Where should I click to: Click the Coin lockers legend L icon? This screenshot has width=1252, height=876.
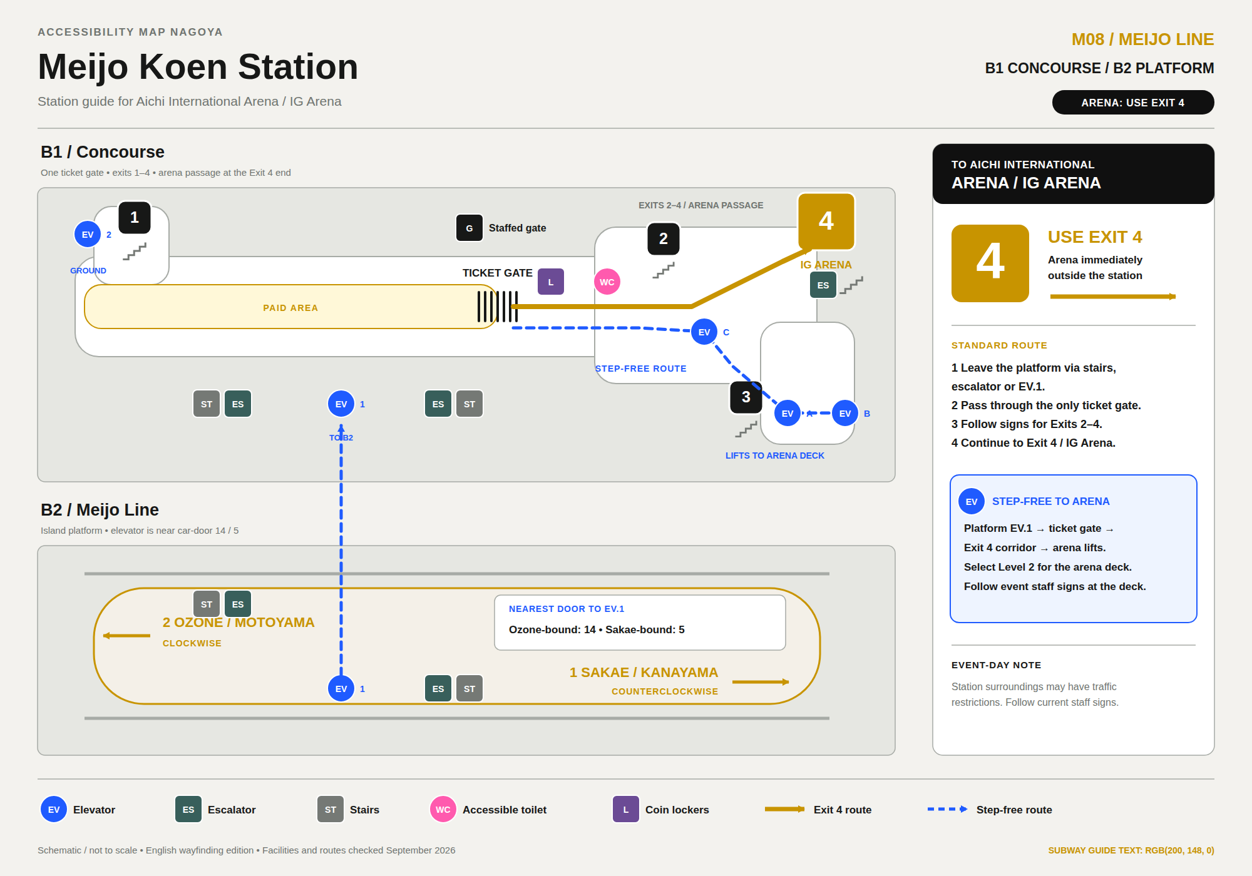[626, 810]
